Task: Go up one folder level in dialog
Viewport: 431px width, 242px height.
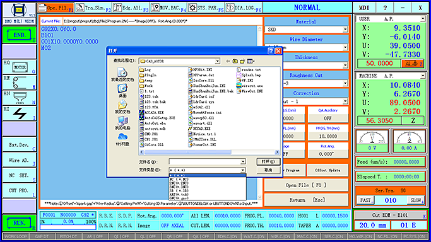Action: [x=235, y=61]
